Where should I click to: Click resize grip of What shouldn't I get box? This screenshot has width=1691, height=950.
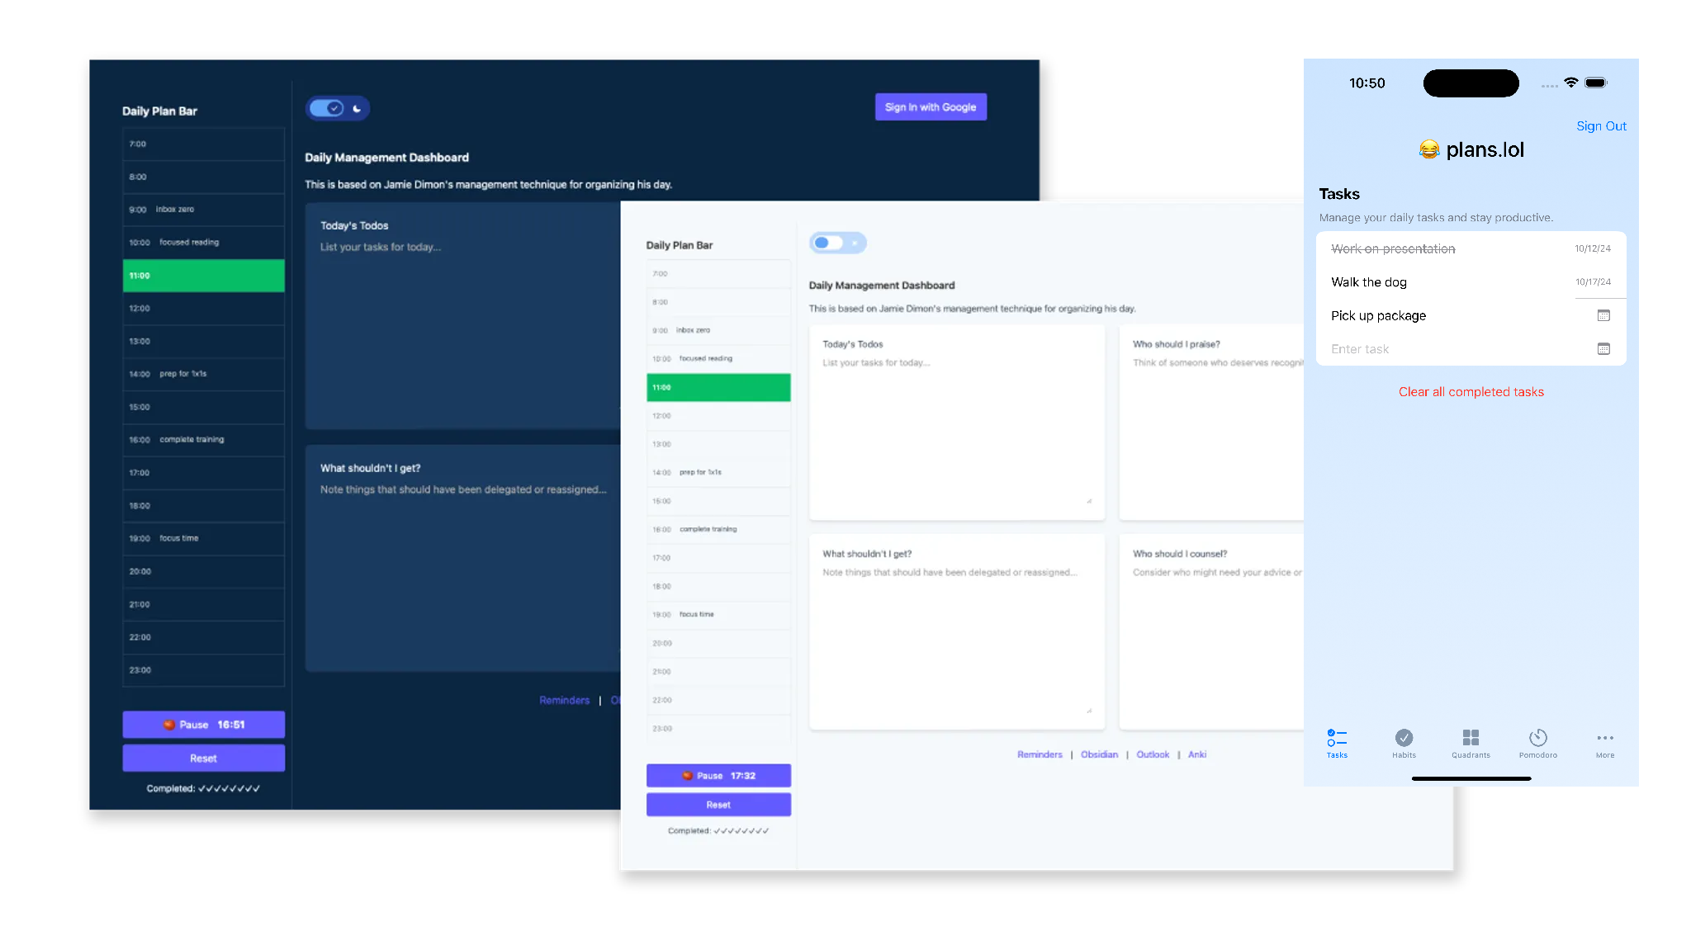[x=1089, y=711]
